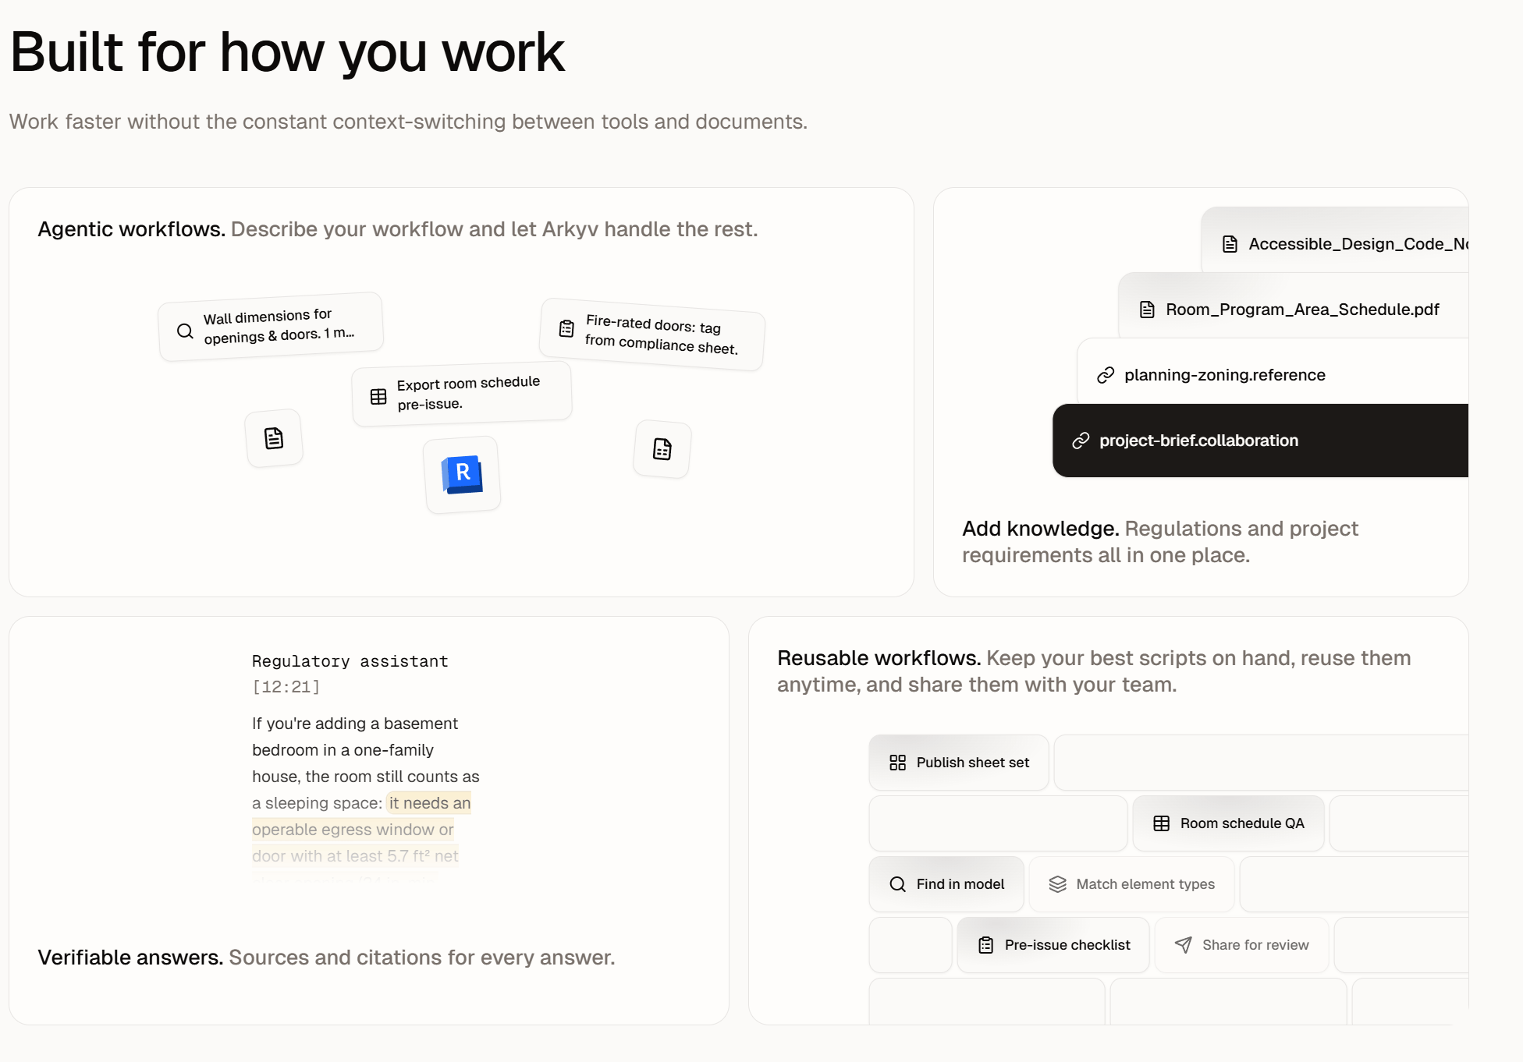Click the blue Revit R icon

point(463,474)
